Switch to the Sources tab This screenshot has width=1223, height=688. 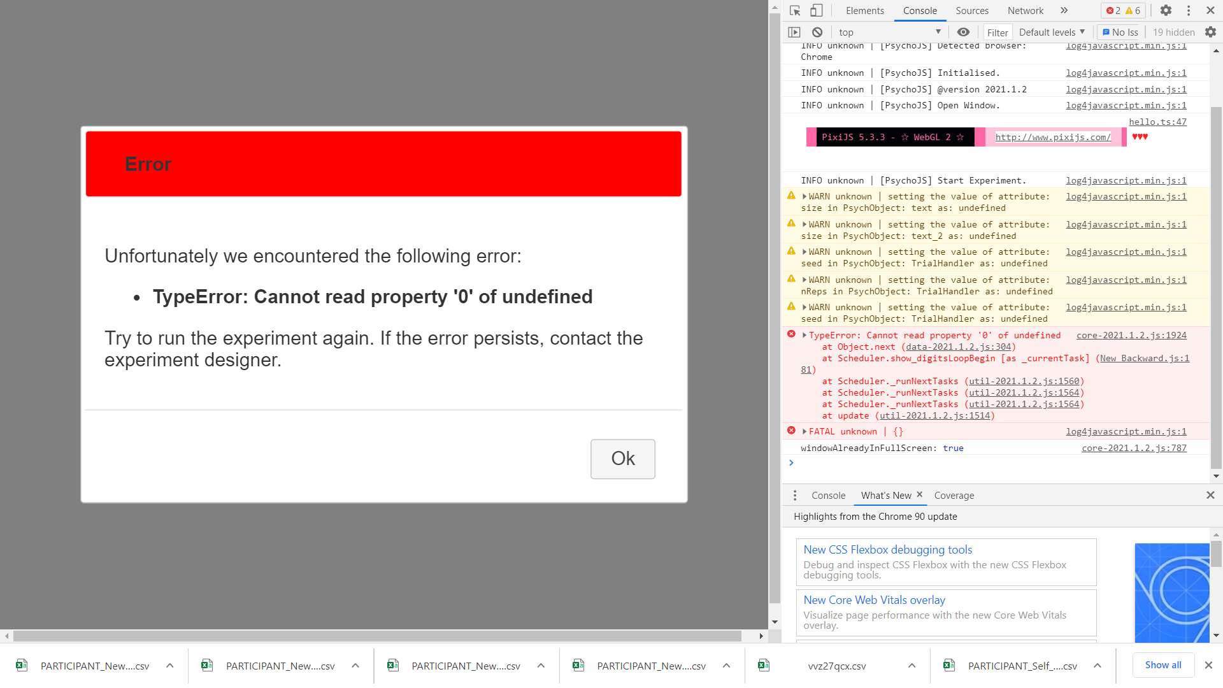pyautogui.click(x=971, y=10)
